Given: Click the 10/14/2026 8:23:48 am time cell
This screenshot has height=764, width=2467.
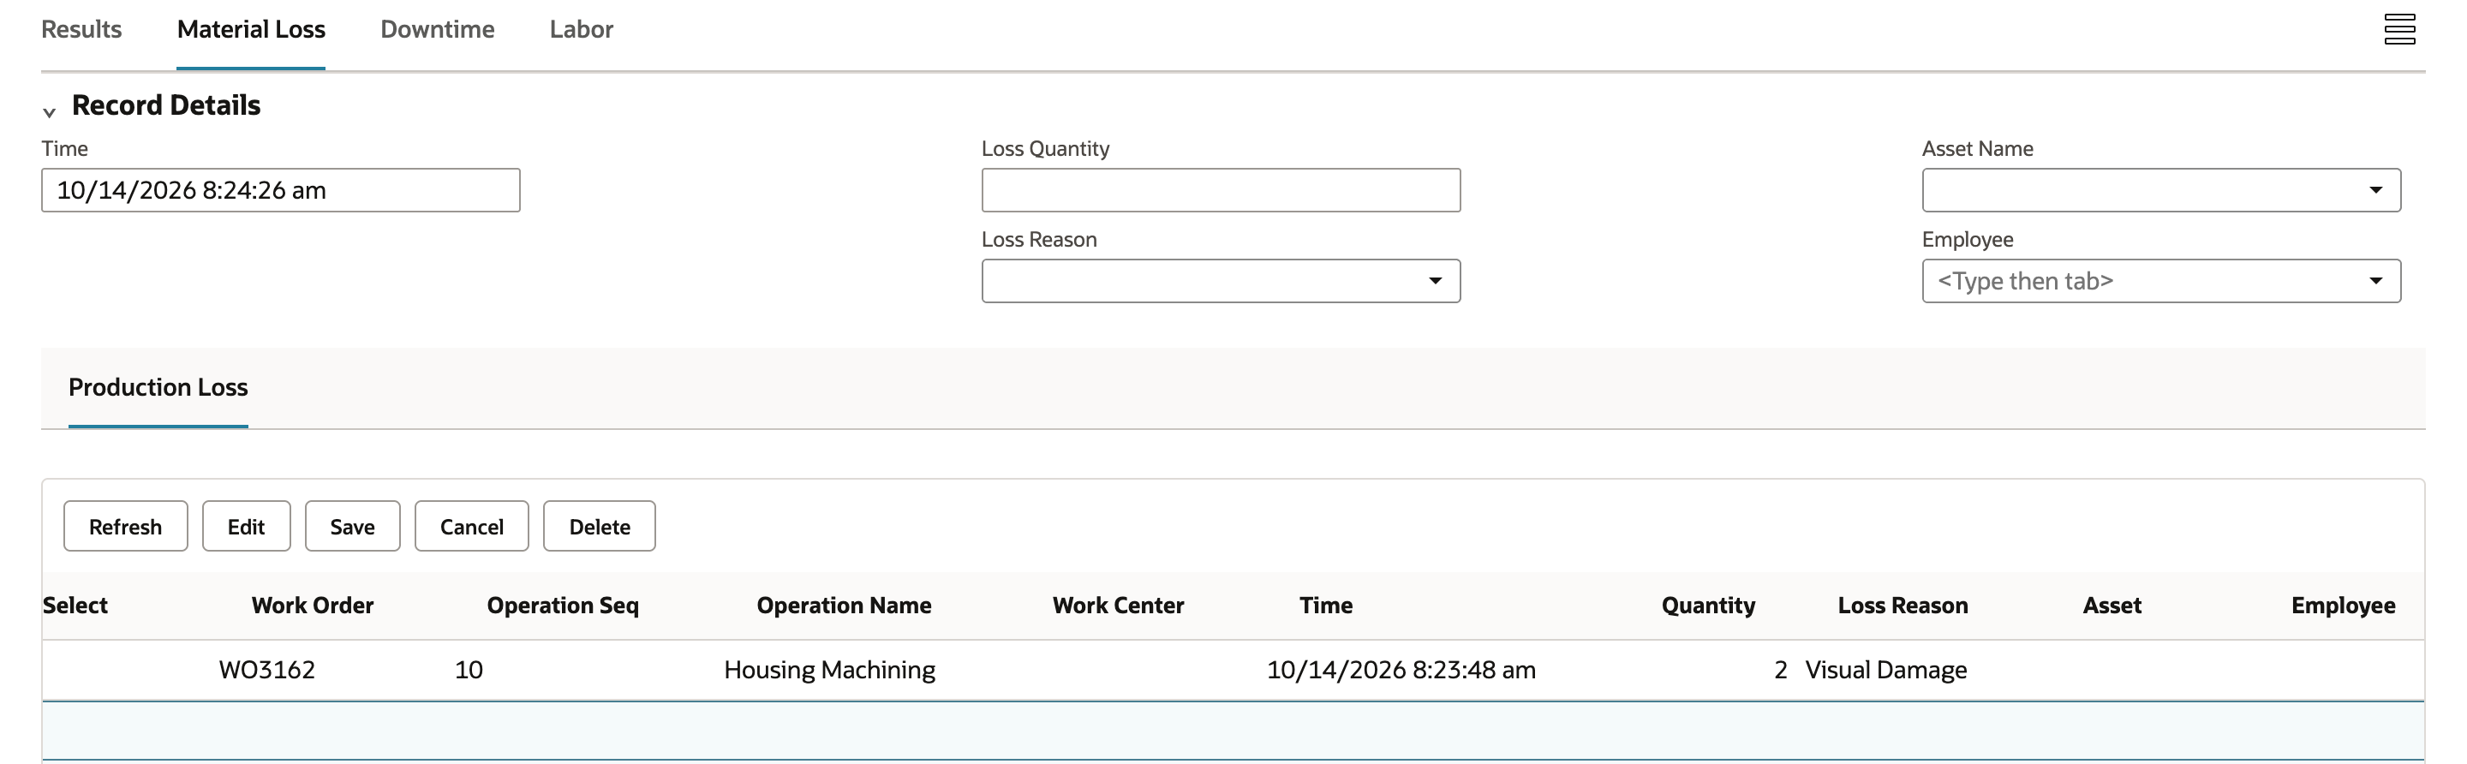Looking at the screenshot, I should [1401, 669].
